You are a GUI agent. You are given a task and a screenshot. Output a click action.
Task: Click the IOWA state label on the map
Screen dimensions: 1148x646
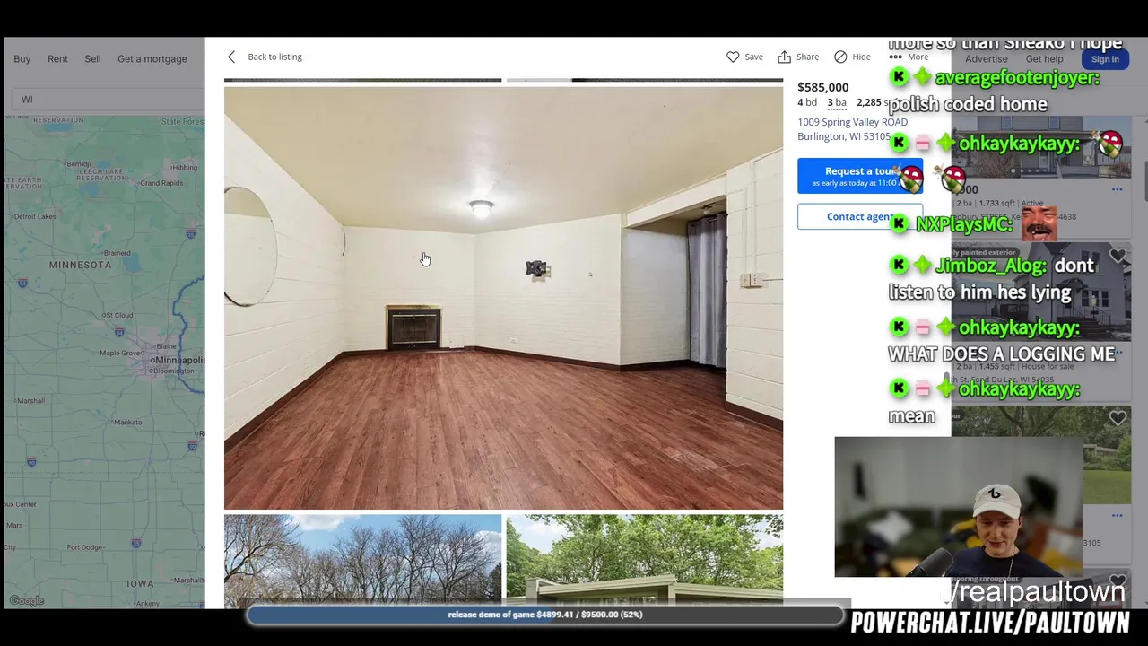pyautogui.click(x=140, y=583)
